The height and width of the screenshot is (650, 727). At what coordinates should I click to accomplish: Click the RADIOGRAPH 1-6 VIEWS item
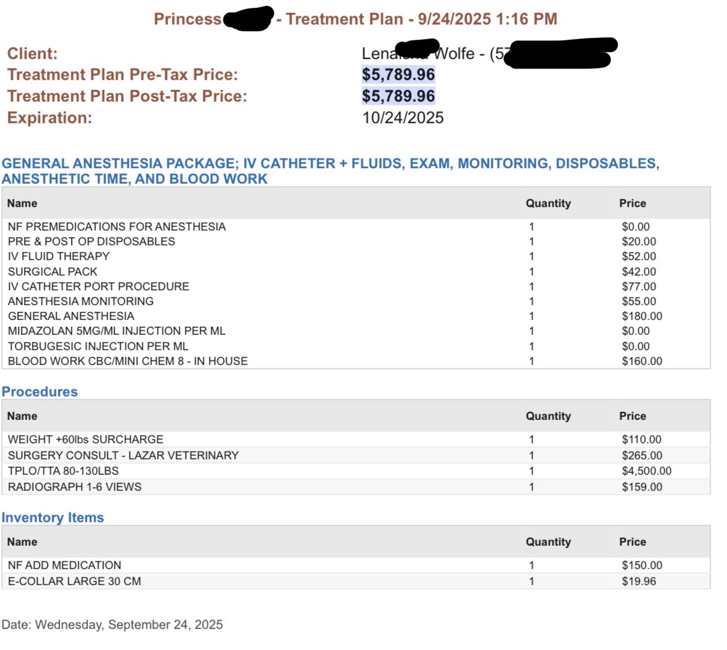click(x=74, y=487)
